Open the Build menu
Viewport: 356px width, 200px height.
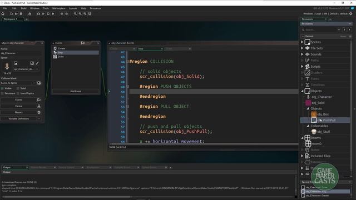click(23, 8)
